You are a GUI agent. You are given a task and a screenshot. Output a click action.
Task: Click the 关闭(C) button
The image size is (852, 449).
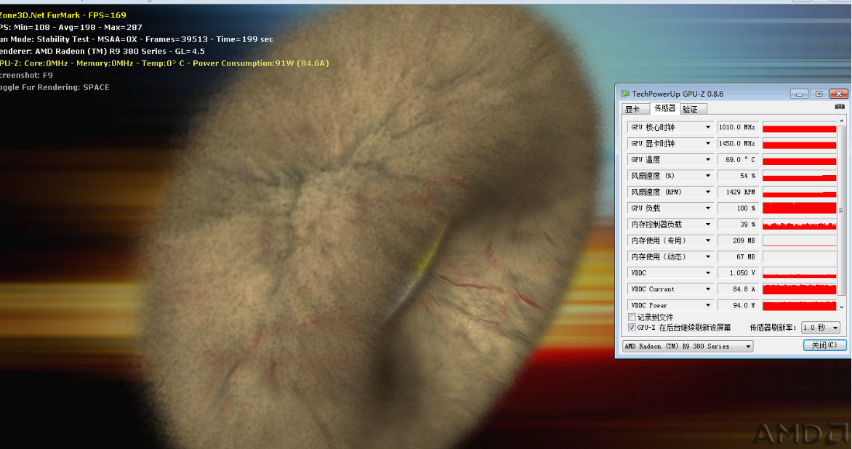[x=824, y=345]
